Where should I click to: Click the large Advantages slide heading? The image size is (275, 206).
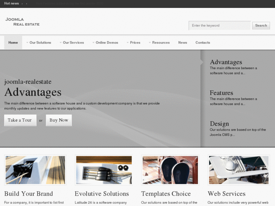click(x=33, y=92)
